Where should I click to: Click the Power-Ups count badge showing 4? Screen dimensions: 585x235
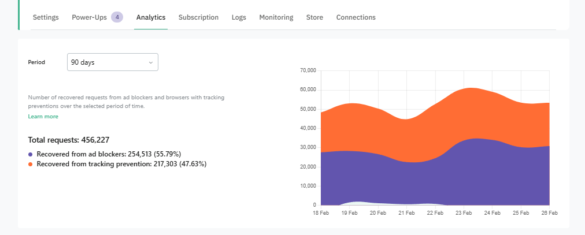point(117,17)
